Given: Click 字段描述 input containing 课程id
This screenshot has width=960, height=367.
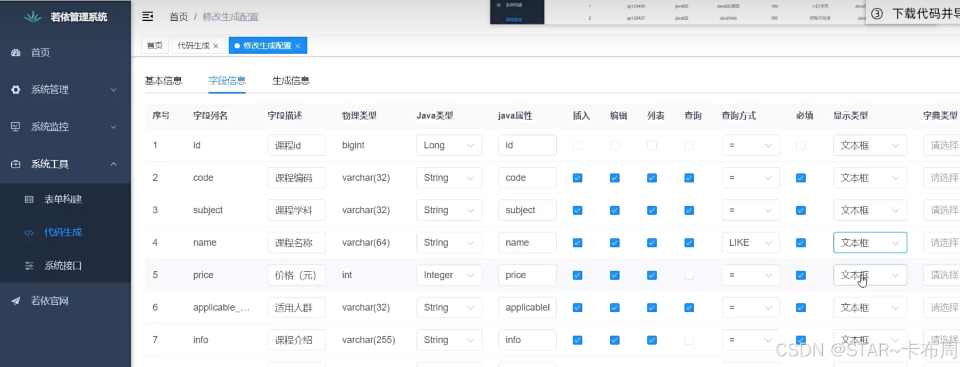Looking at the screenshot, I should 296,145.
